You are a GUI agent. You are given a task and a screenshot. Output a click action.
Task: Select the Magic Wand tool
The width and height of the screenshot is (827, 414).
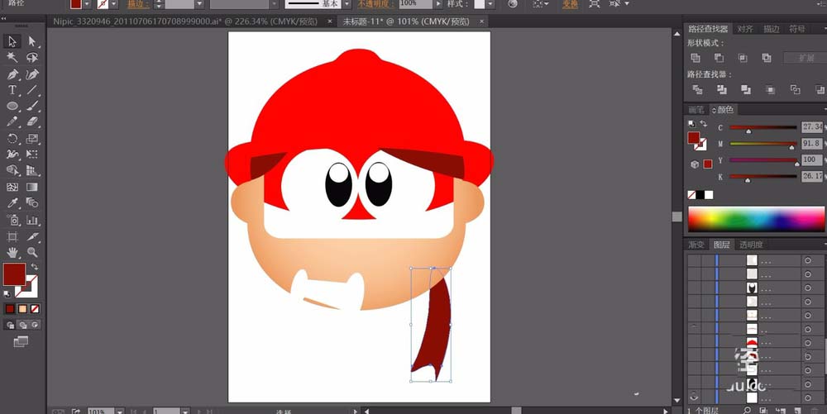12,58
